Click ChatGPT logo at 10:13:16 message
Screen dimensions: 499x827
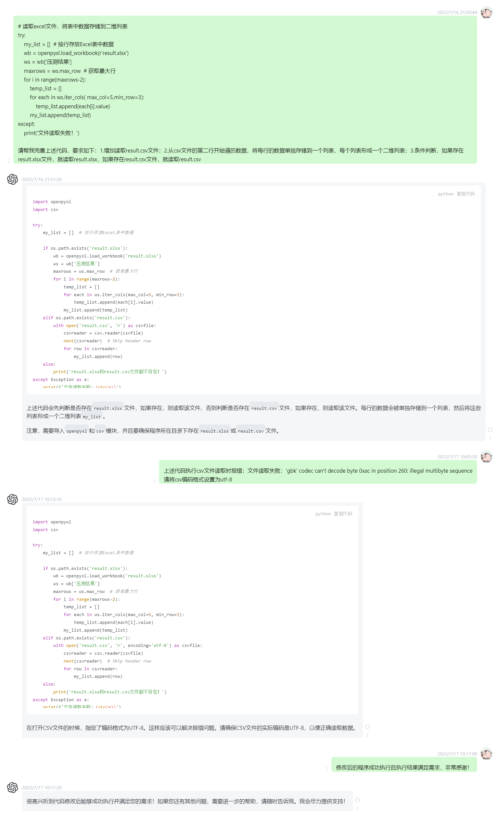[12, 499]
